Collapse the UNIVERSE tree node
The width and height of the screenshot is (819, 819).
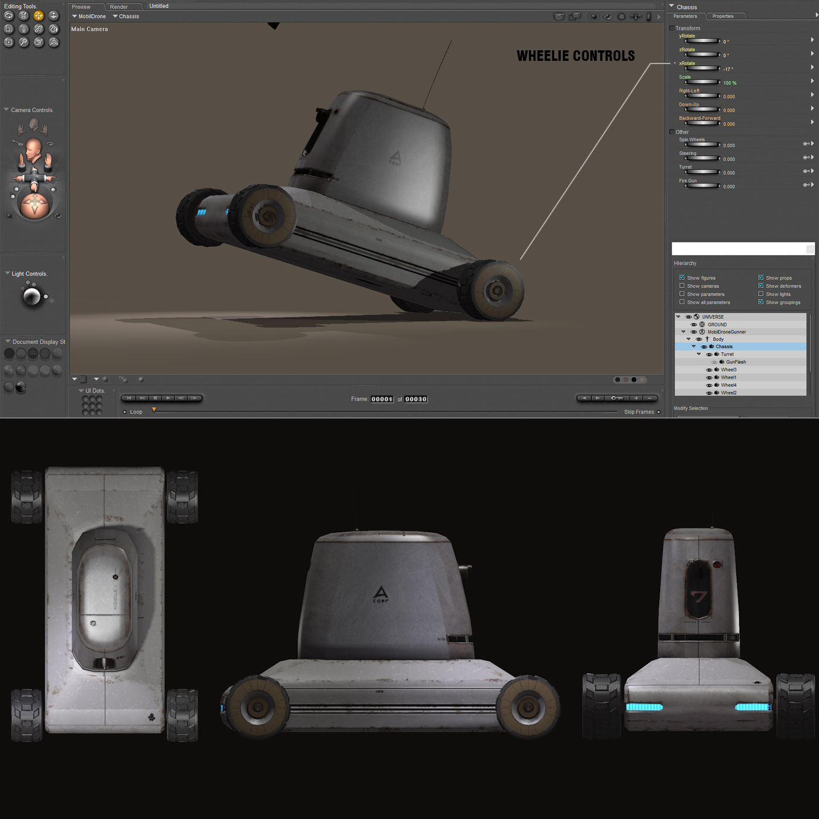(x=679, y=316)
